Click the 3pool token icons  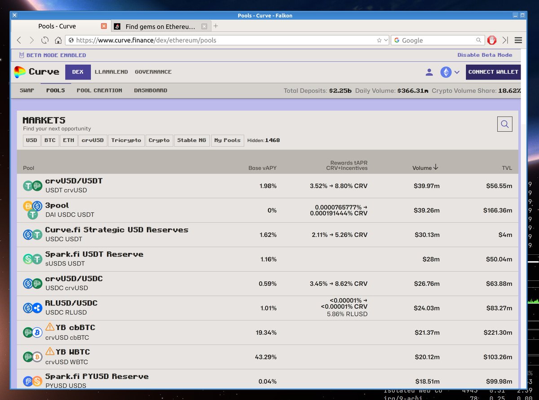pyautogui.click(x=32, y=210)
